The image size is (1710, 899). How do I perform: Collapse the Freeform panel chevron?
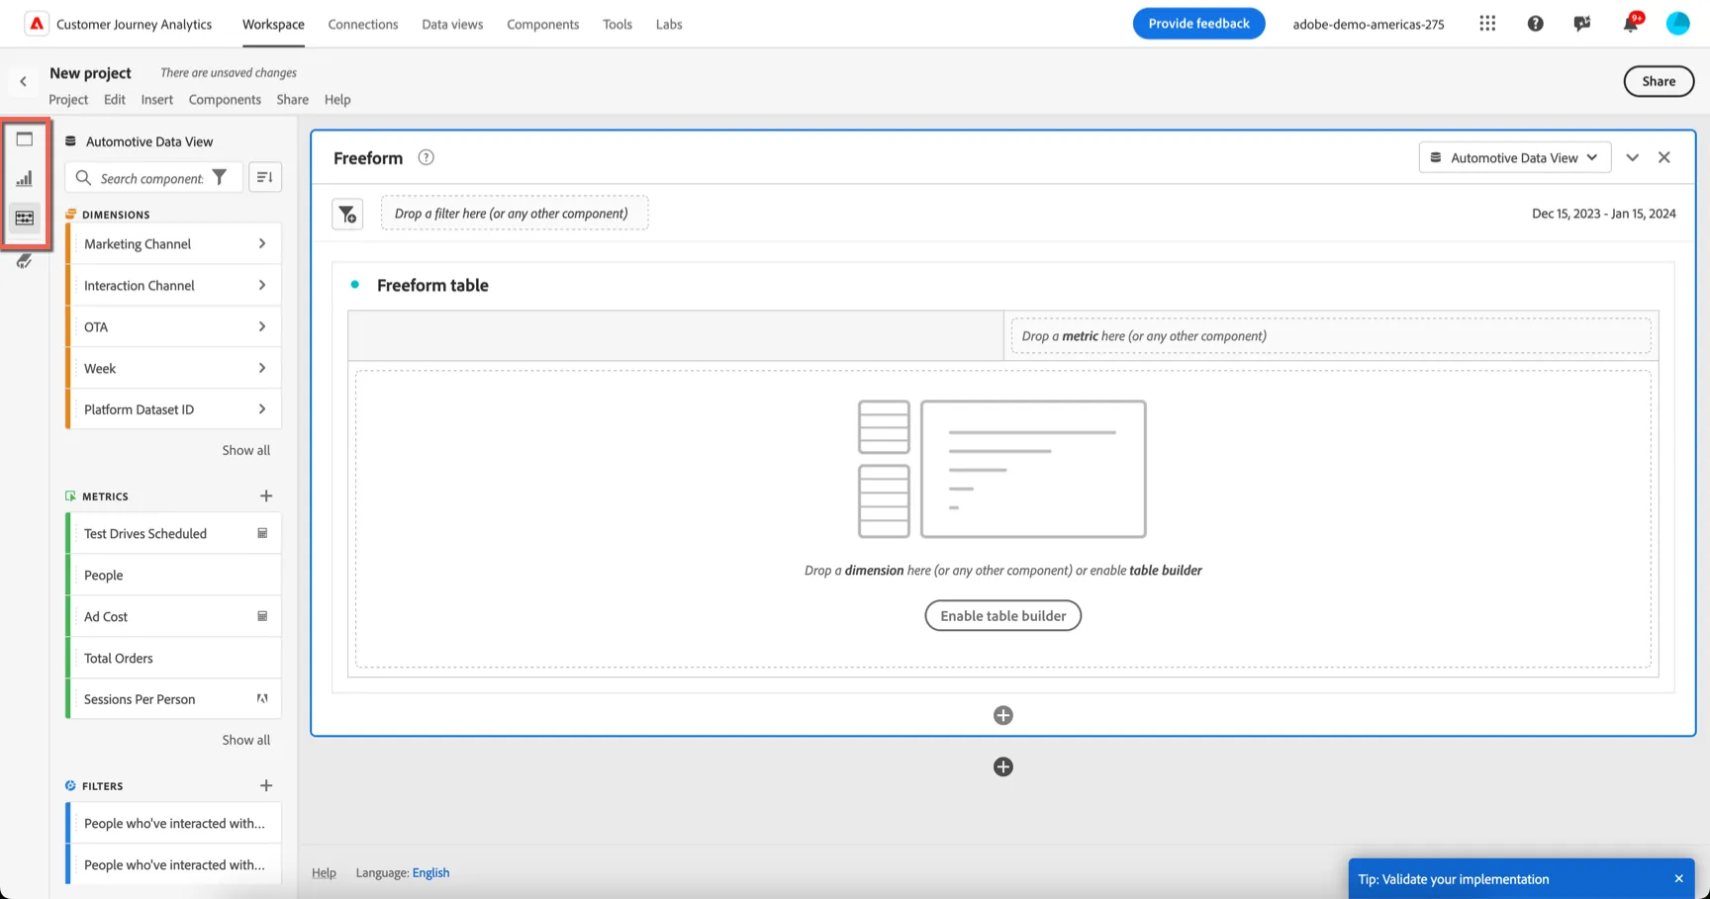(x=1633, y=157)
